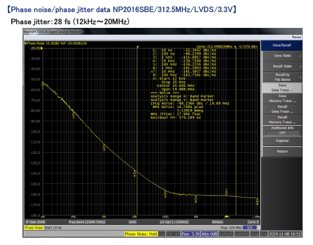The width and height of the screenshot is (313, 245).
Task: Click the ExtRef2 status indicator
Action: tap(242, 234)
